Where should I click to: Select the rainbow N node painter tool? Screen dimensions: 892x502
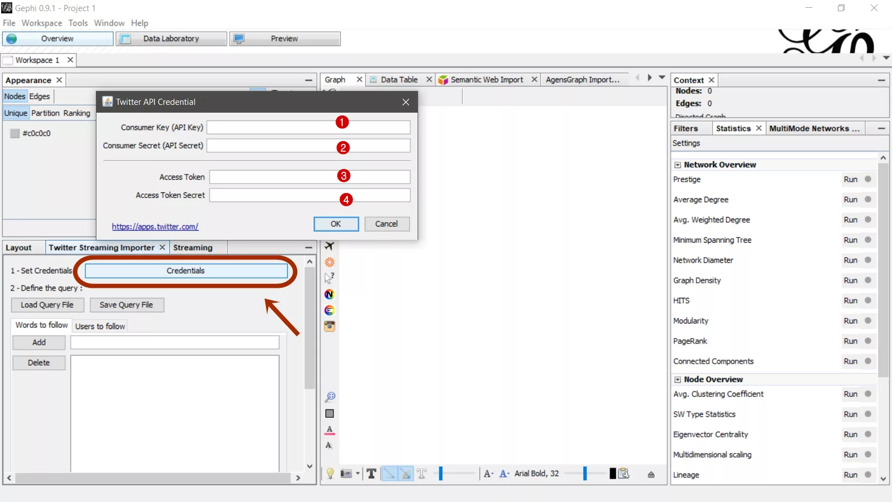point(329,294)
